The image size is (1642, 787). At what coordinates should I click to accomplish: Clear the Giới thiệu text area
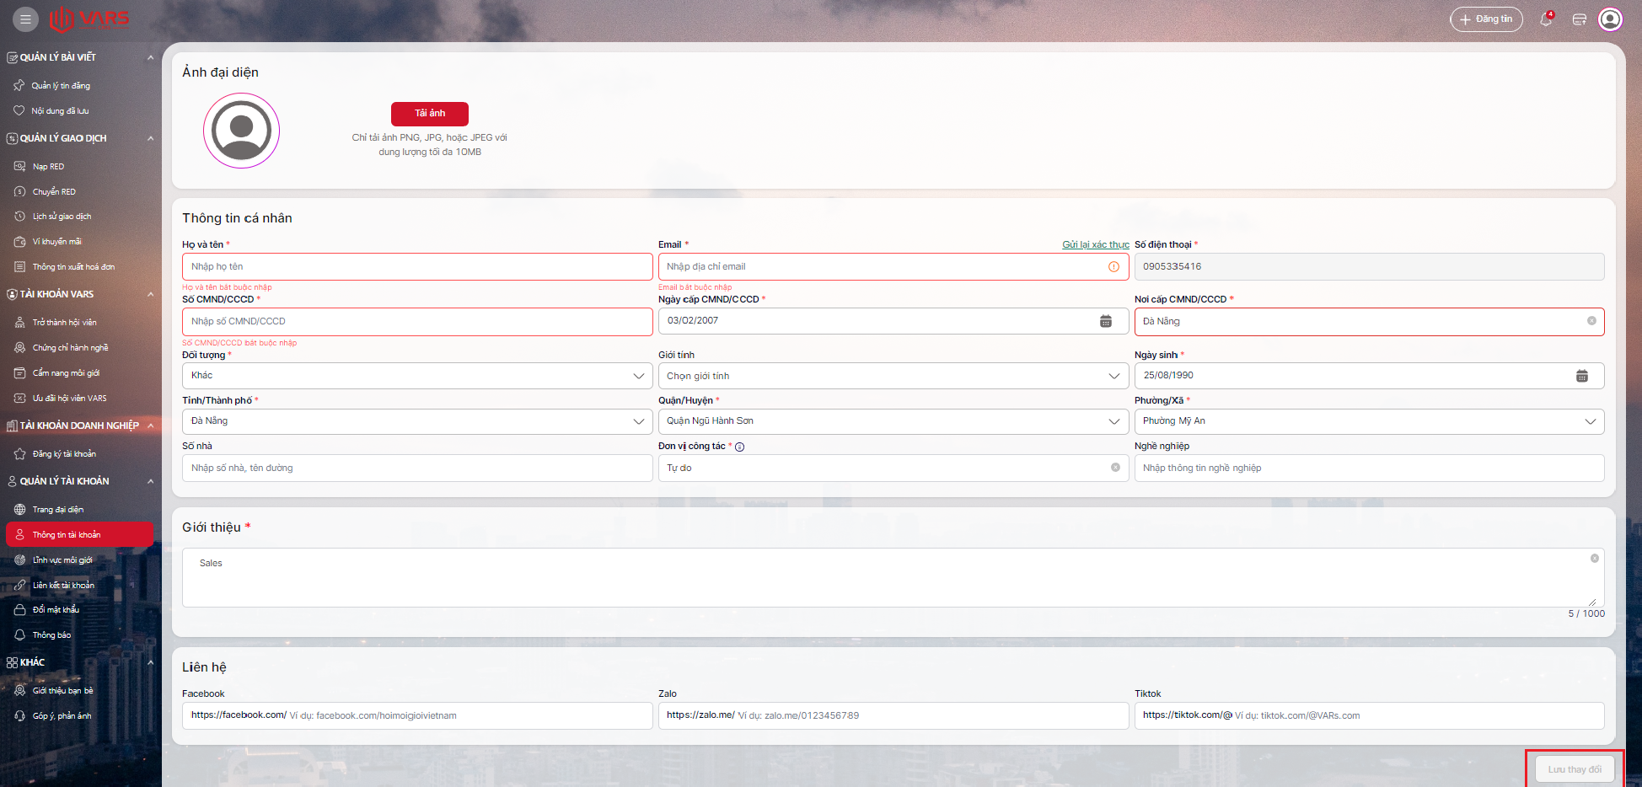click(x=1594, y=559)
